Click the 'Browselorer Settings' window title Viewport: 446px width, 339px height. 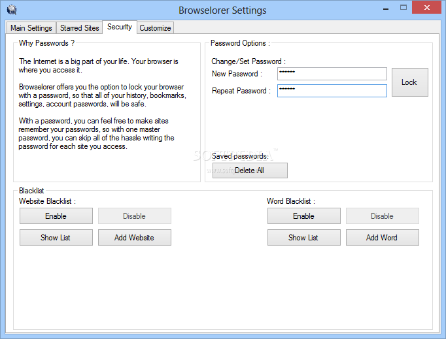(222, 10)
